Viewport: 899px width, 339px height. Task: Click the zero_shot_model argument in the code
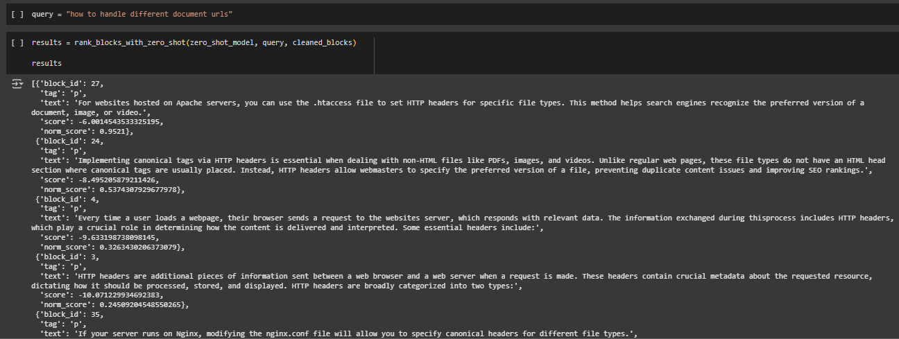[223, 43]
